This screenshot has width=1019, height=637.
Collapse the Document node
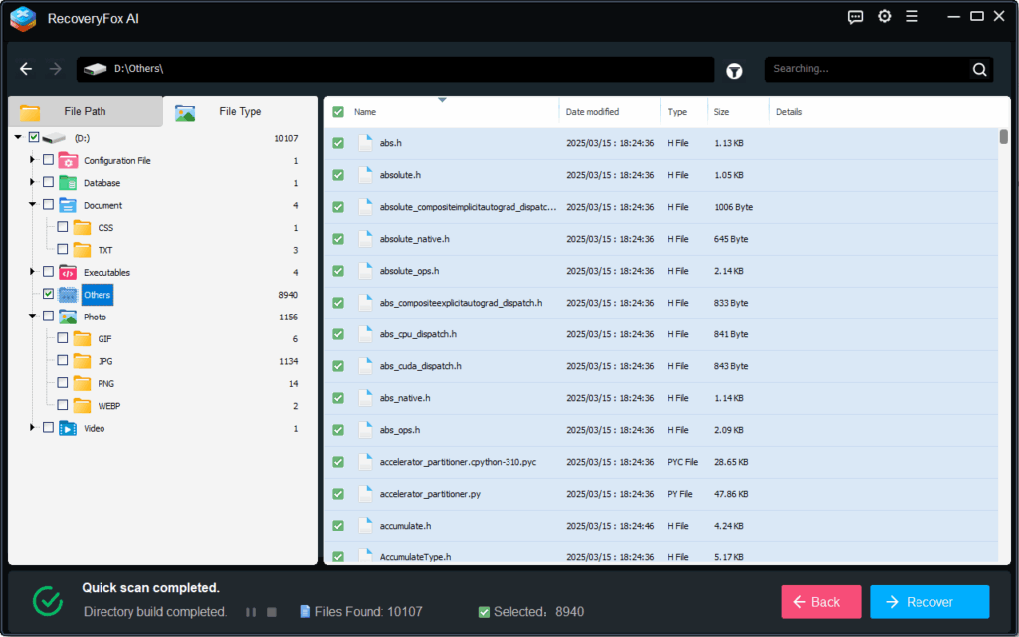32,205
